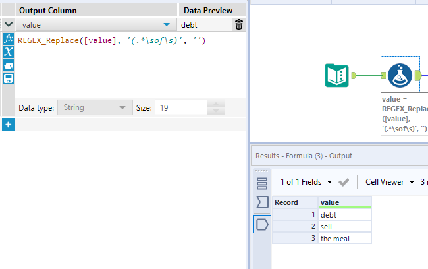Open the saved expressions folder icon
428x269 pixels.
click(9, 65)
